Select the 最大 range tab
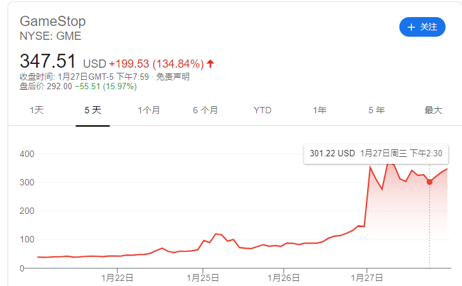The height and width of the screenshot is (286, 462). click(433, 110)
